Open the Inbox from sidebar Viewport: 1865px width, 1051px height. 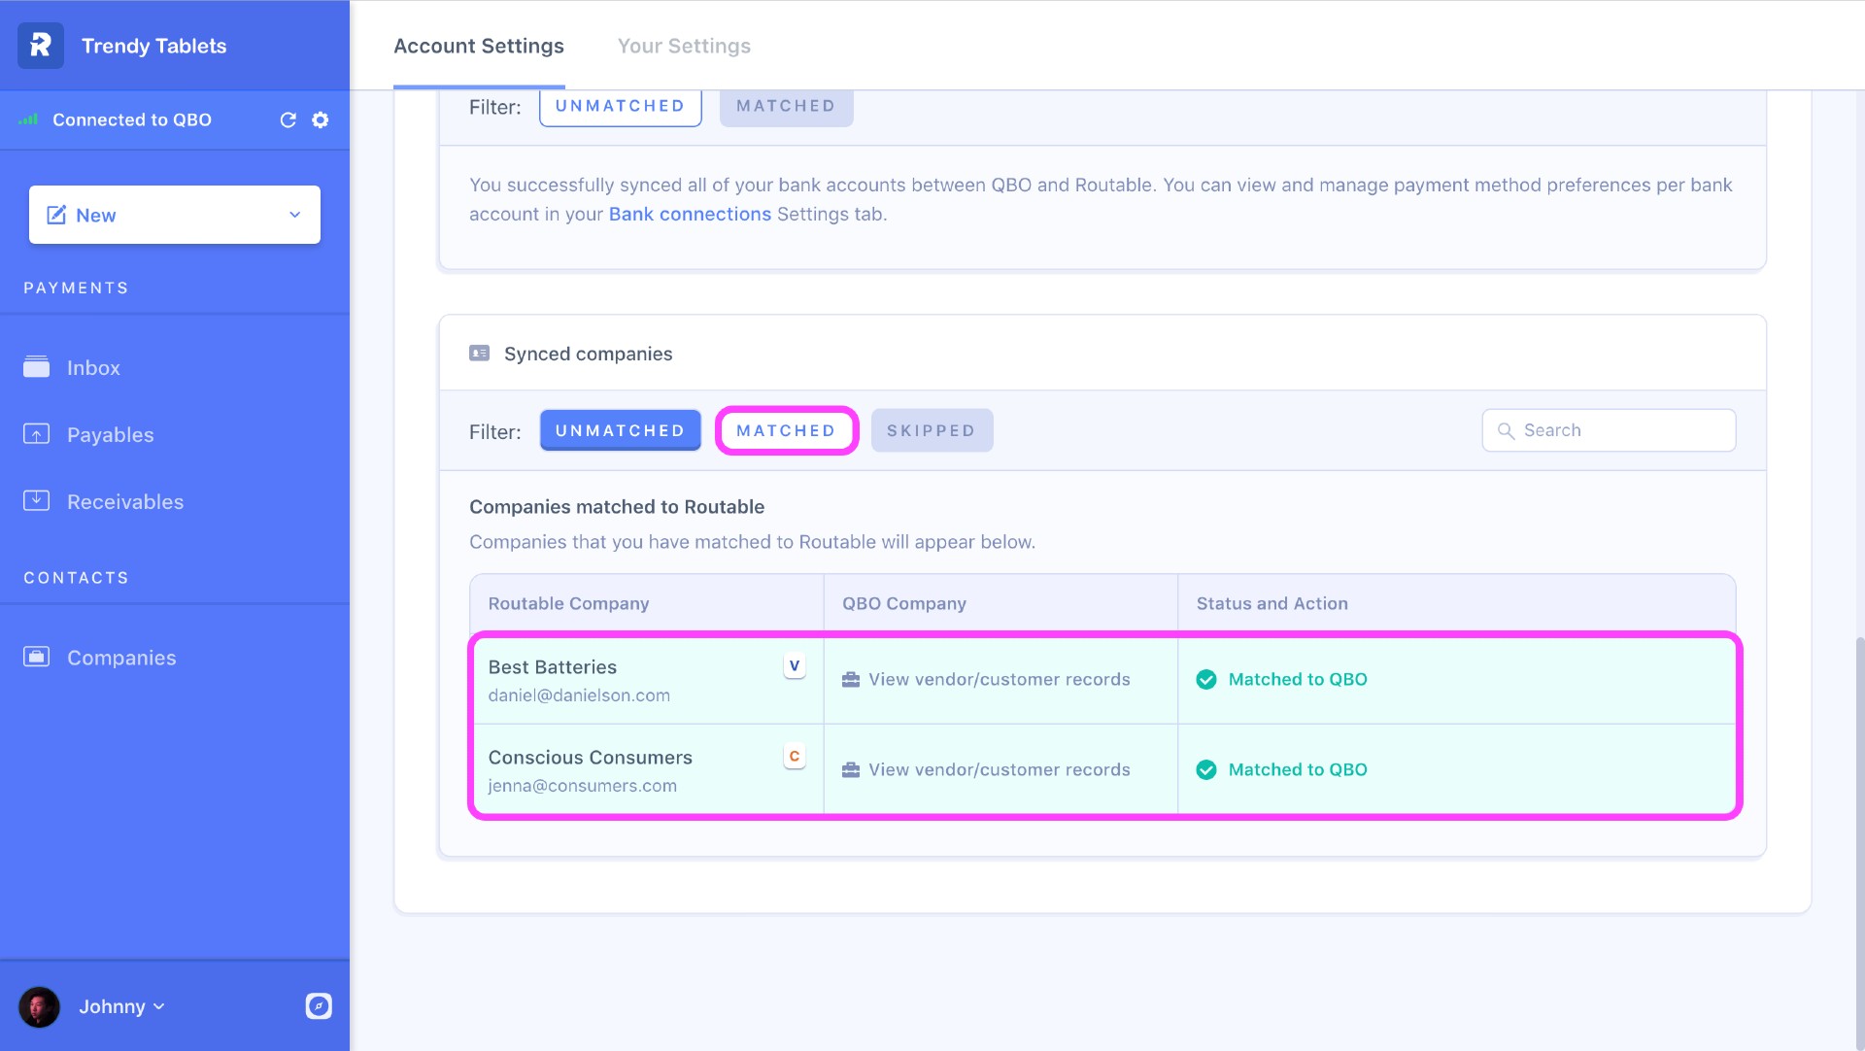pos(93,368)
